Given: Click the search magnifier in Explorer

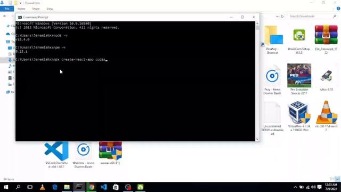Looking at the screenshot, I should click(x=335, y=17).
